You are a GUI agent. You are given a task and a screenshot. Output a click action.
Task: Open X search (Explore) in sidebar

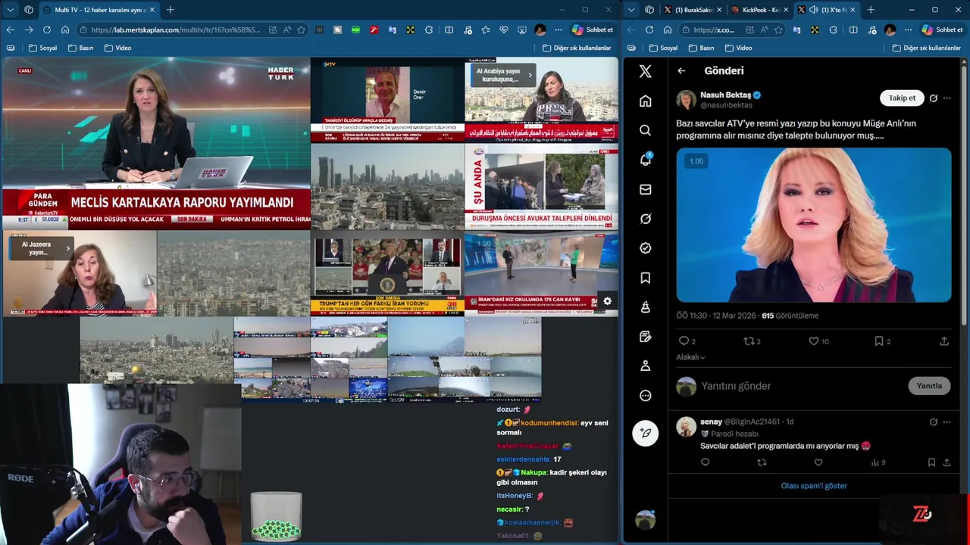click(646, 130)
